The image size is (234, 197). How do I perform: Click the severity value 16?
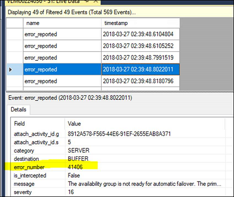71,192
